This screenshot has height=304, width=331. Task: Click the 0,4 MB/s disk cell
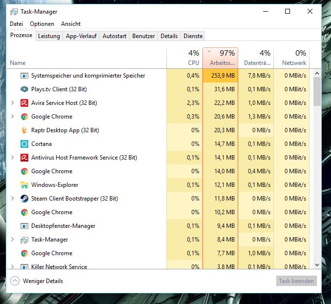click(x=256, y=171)
